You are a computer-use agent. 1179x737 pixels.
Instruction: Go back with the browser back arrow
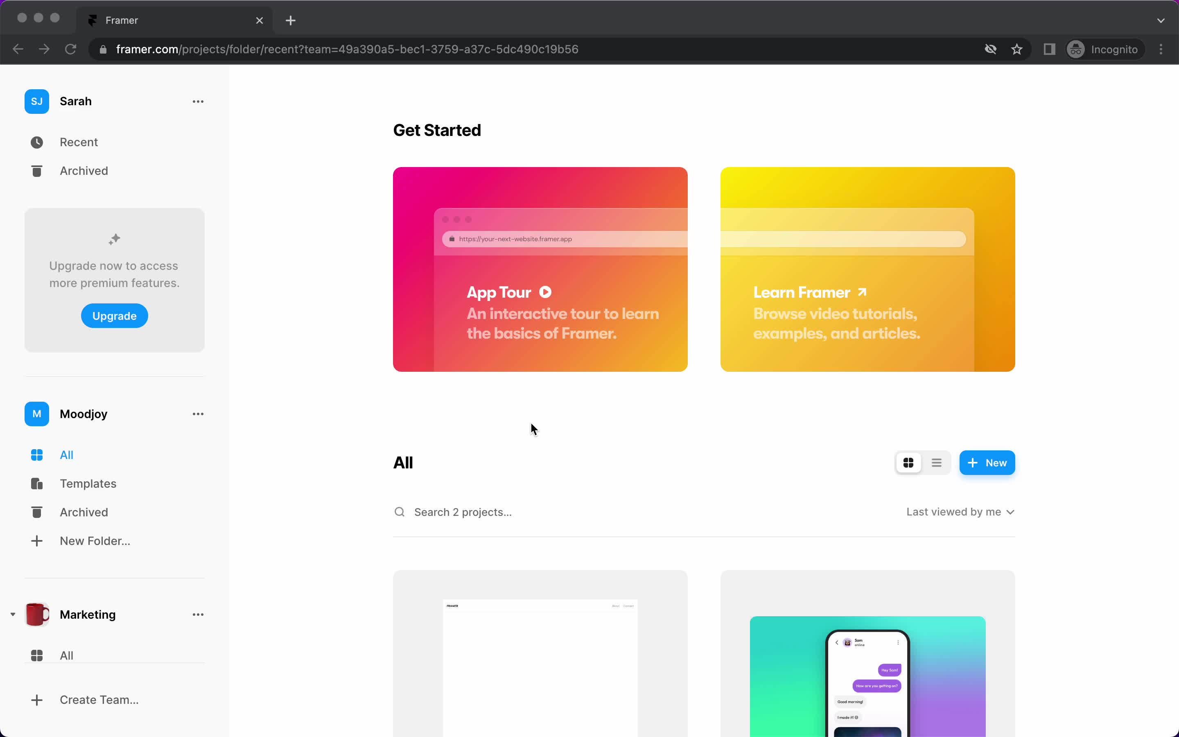point(18,49)
